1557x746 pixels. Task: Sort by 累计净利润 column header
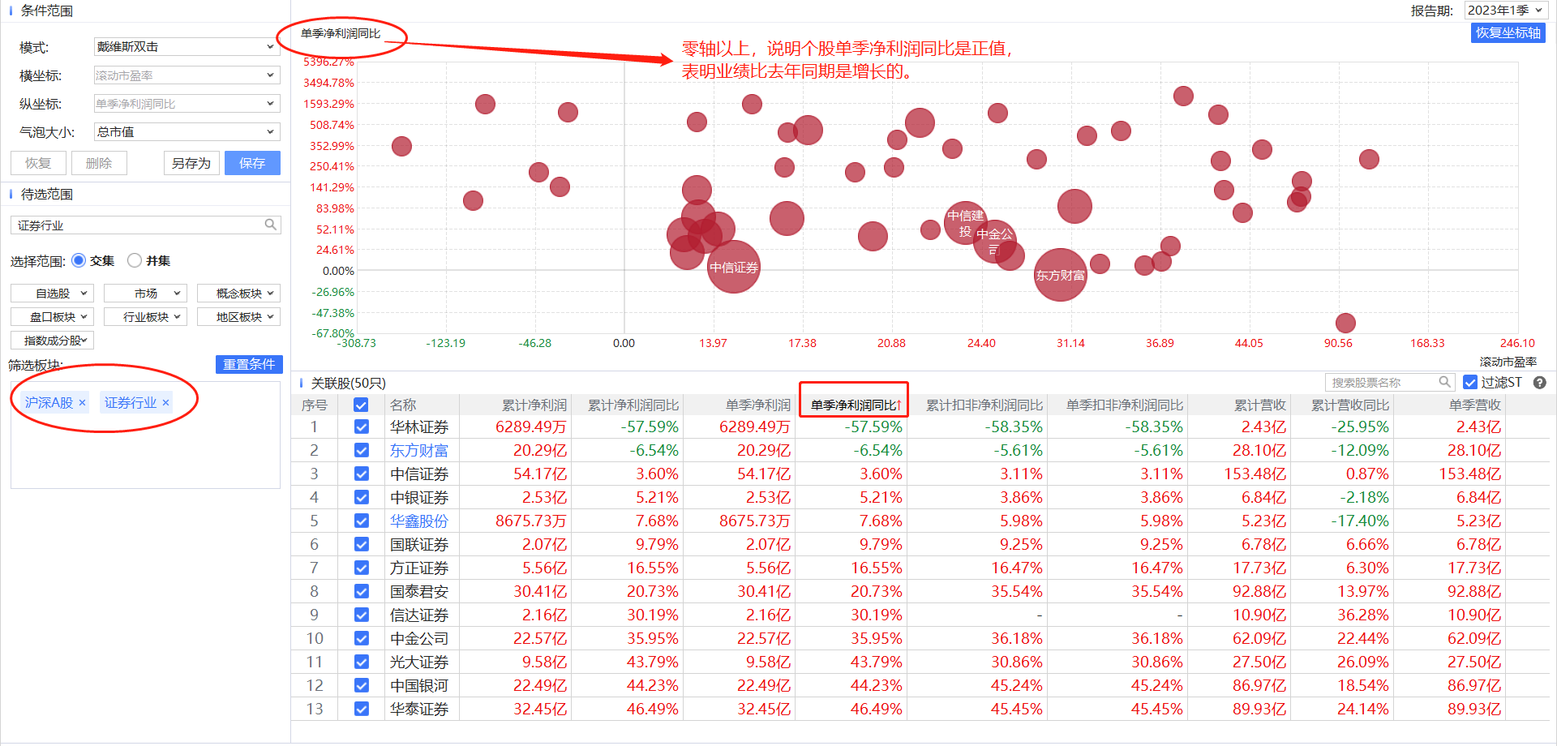pos(534,405)
